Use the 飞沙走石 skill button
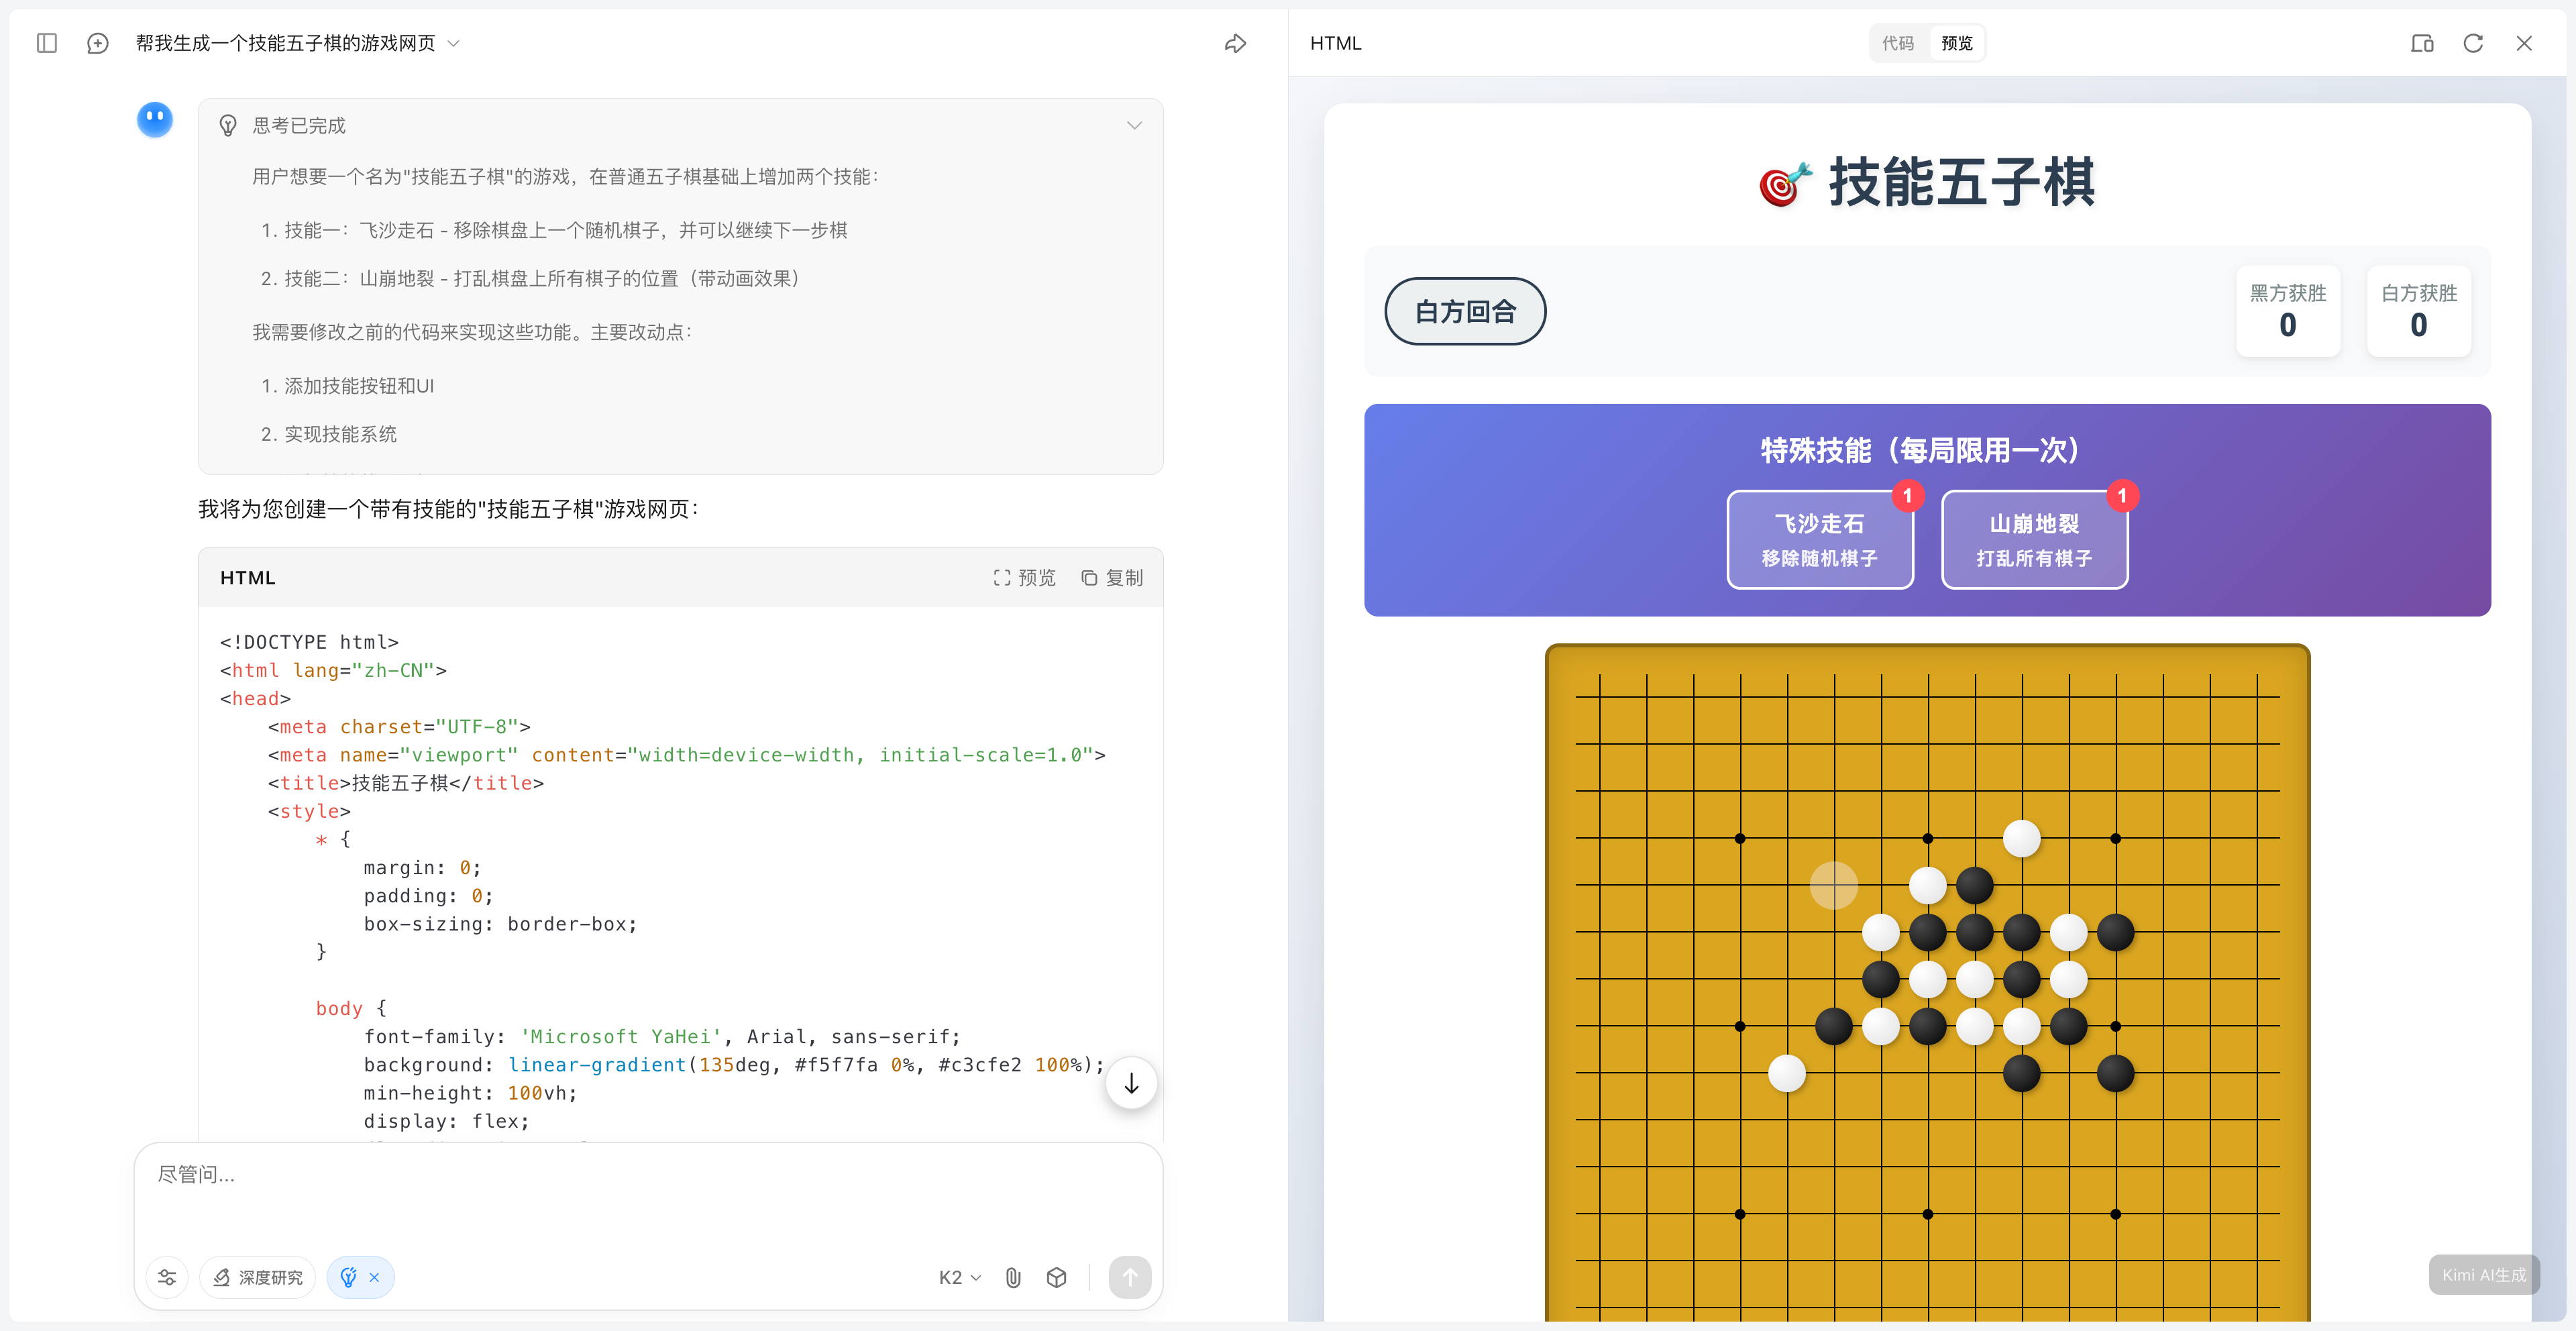 (1819, 539)
